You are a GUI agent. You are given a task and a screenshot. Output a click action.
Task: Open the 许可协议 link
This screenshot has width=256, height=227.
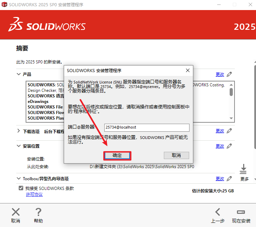point(34,194)
